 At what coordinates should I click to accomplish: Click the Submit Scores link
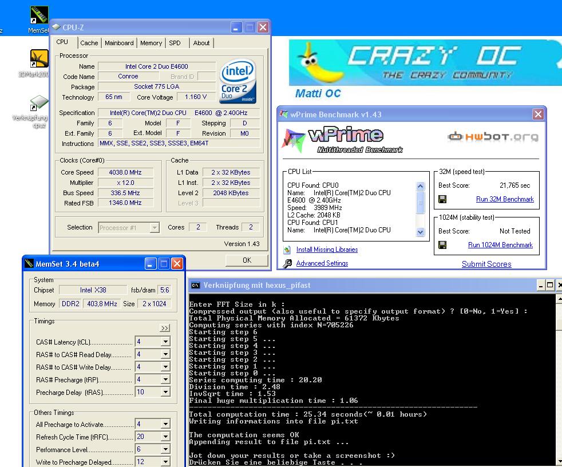486,264
